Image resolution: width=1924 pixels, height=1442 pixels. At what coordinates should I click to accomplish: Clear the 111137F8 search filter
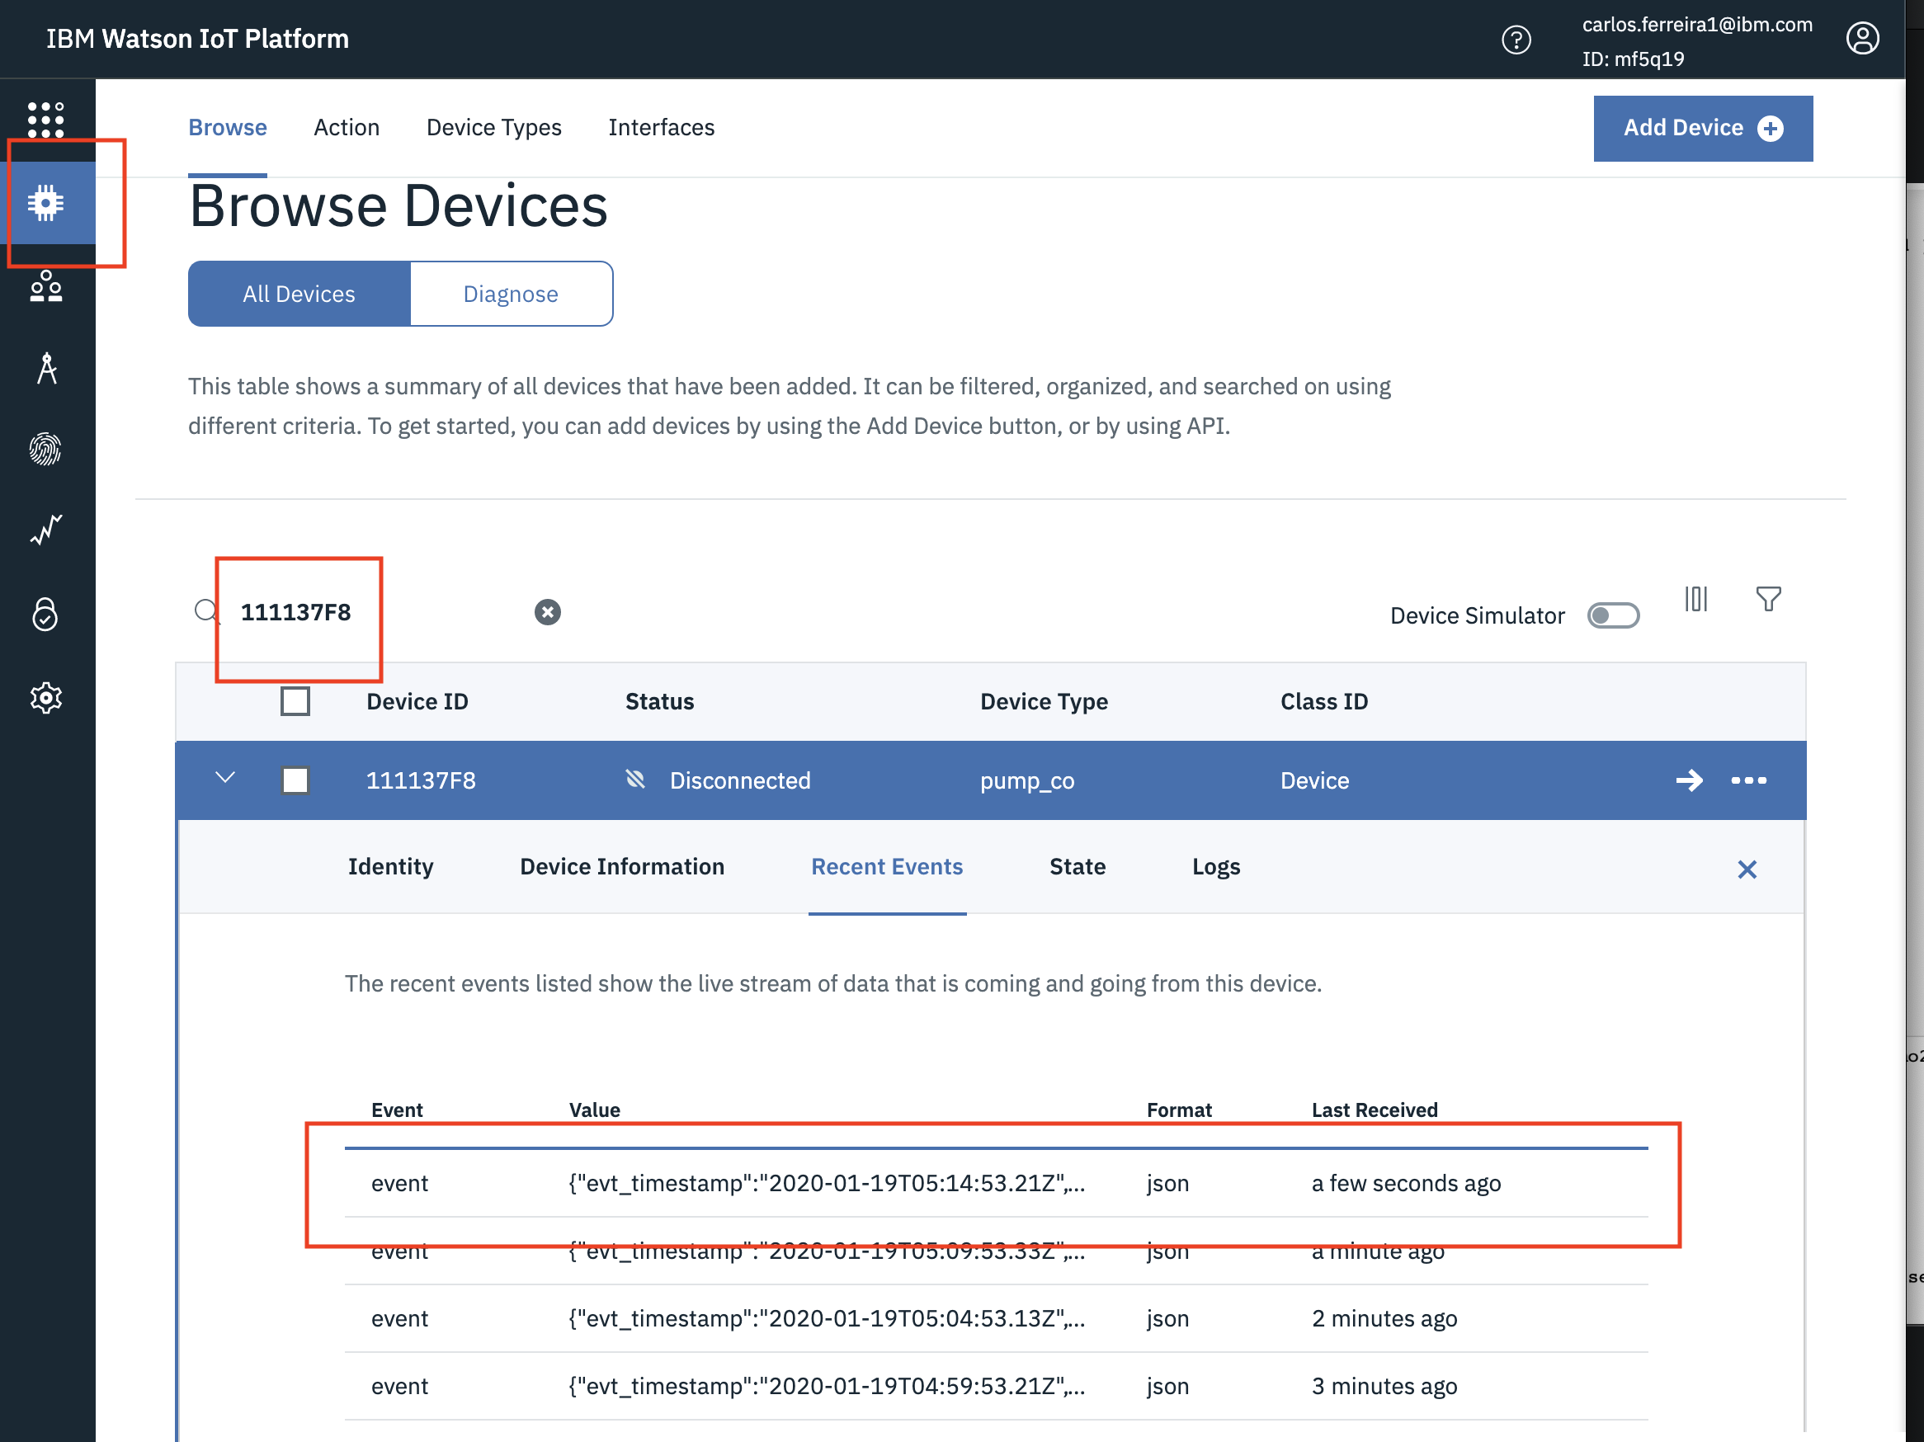[547, 610]
